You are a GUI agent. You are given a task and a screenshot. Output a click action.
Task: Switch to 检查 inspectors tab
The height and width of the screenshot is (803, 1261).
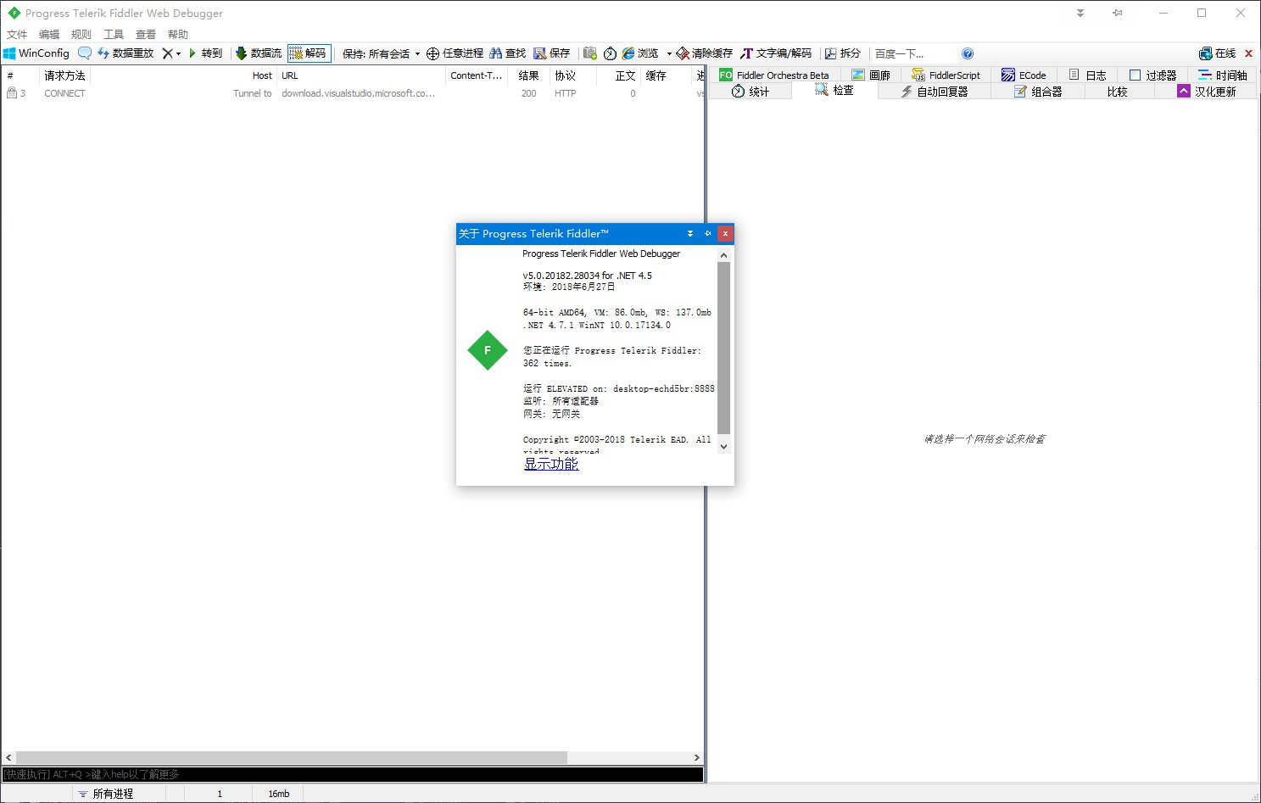(x=834, y=90)
